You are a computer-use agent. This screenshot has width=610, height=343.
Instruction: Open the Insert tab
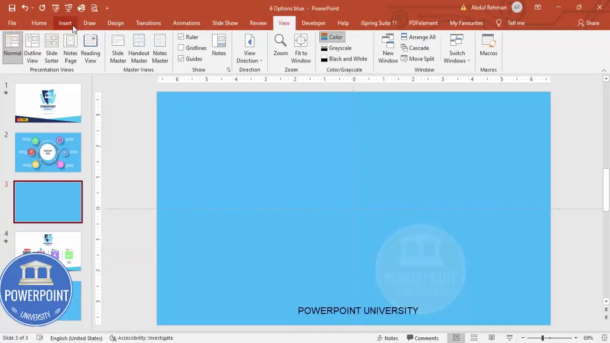point(65,23)
